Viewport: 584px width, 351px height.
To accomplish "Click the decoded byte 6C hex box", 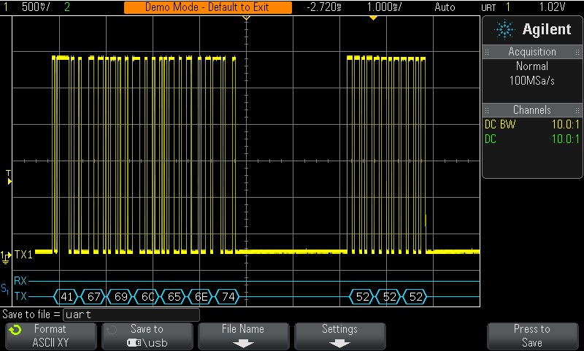I will [147, 297].
